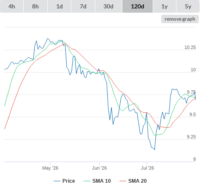Click the remove graph button
200x192 pixels.
coord(180,19)
